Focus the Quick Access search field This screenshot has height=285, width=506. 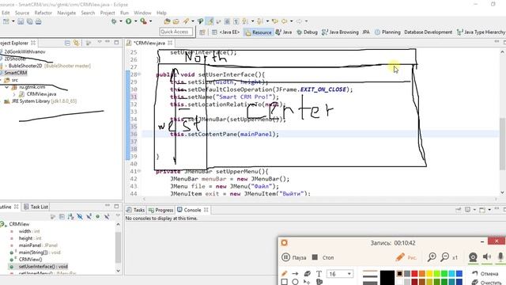[x=176, y=32]
